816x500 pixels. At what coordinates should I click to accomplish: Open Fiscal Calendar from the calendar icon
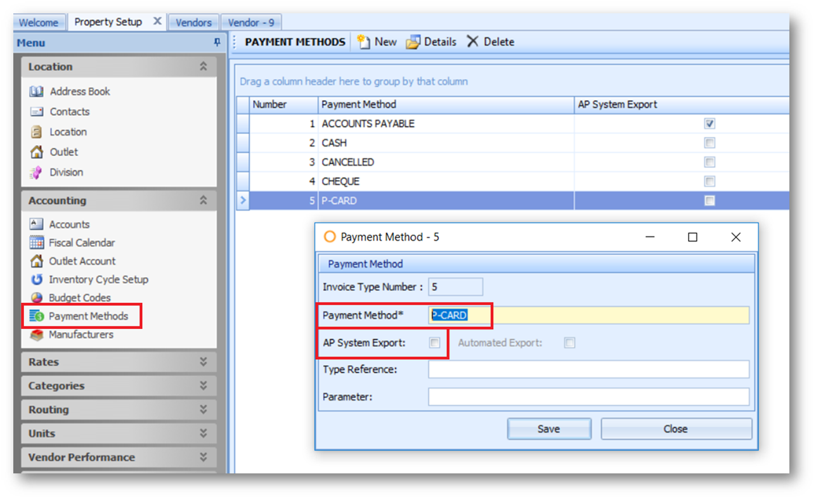click(x=37, y=243)
